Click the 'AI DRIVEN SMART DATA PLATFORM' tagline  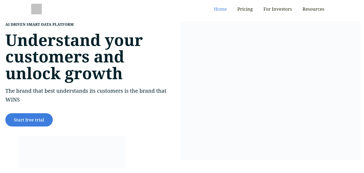39,24
